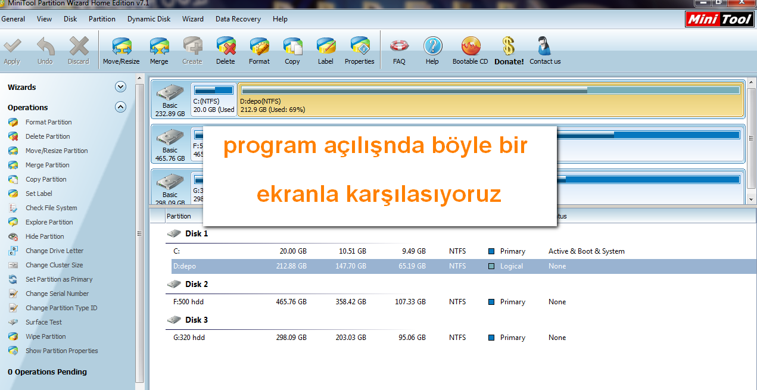757x390 pixels.
Task: Open the Data Recovery menu
Action: (238, 19)
